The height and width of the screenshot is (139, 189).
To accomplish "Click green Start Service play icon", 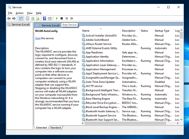I will tap(57, 18).
